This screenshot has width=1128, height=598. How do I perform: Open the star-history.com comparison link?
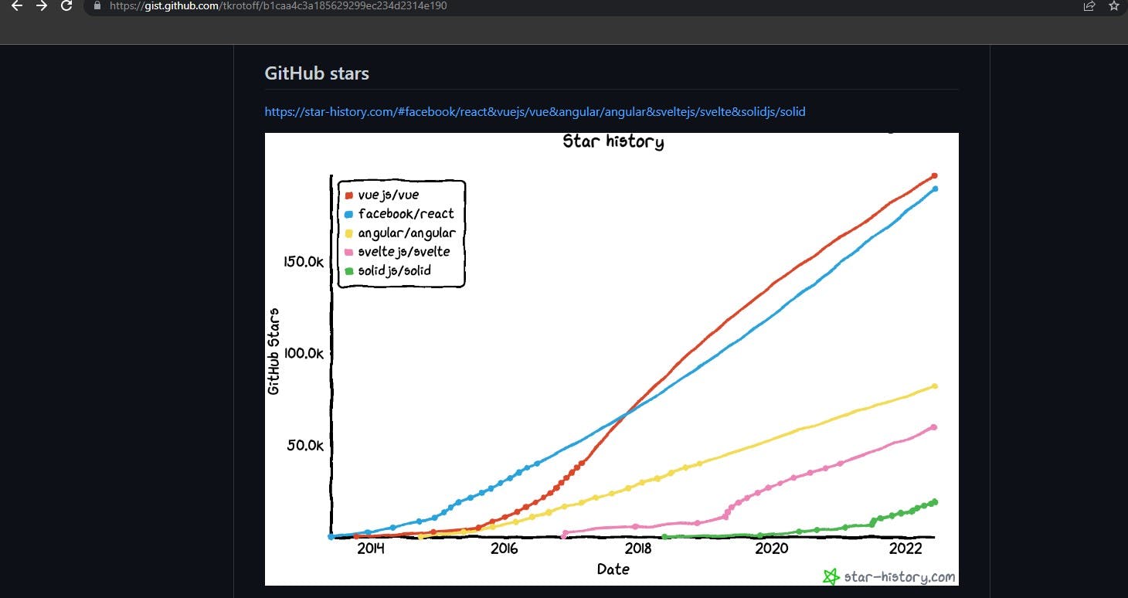[x=535, y=111]
